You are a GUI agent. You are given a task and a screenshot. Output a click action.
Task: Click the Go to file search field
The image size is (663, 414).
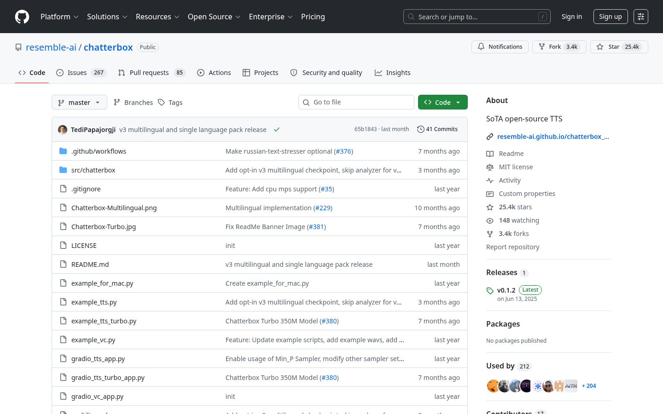click(356, 102)
